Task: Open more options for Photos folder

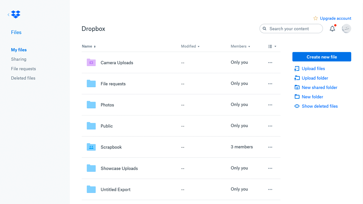Action: pos(270,105)
